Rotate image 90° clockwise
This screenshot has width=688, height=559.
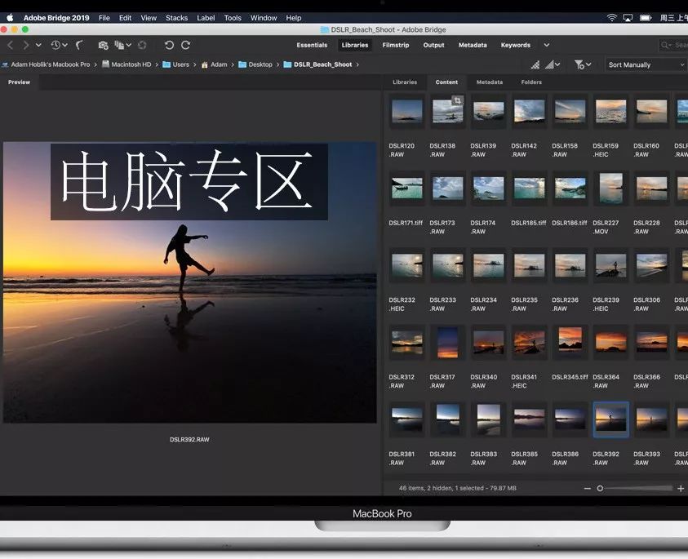[186, 45]
